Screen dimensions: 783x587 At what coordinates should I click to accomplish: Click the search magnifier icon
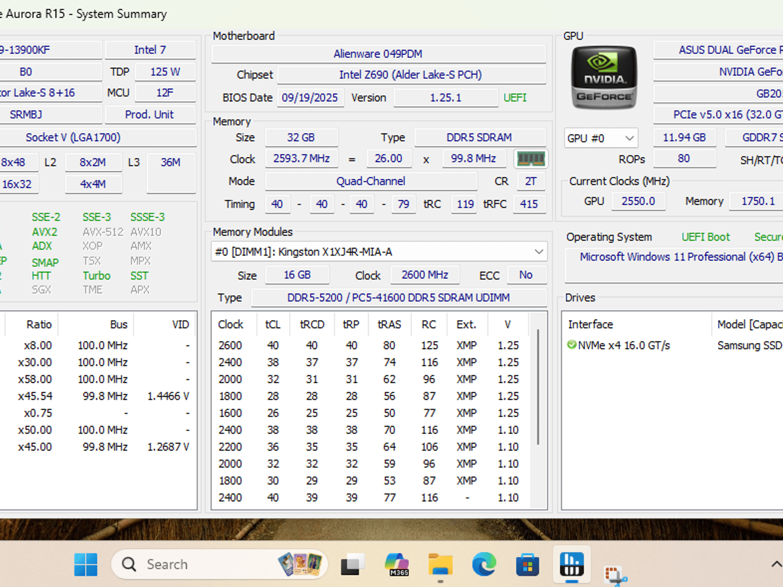click(x=129, y=564)
